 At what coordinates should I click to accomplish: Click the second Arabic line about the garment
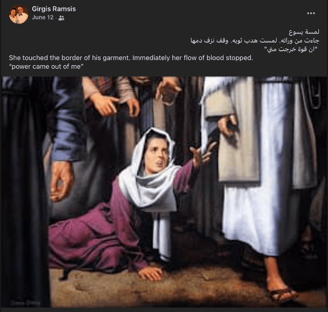[x=255, y=41]
